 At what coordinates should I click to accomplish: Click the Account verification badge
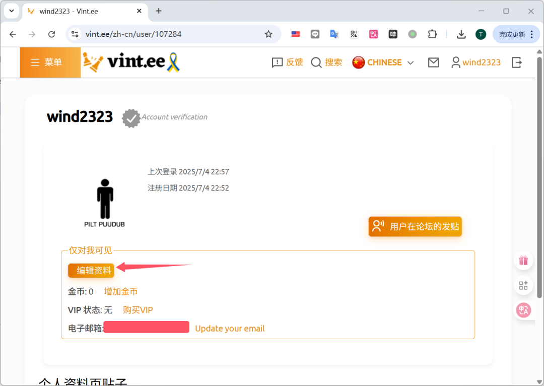pyautogui.click(x=165, y=118)
